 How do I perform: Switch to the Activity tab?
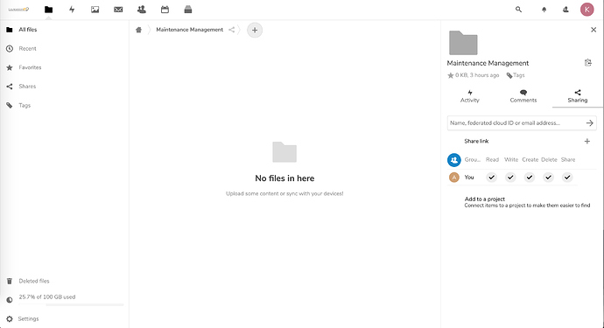pyautogui.click(x=469, y=96)
